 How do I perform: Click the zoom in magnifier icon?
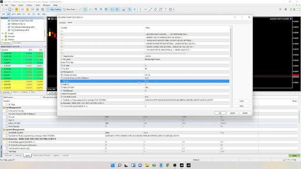coord(96,9)
